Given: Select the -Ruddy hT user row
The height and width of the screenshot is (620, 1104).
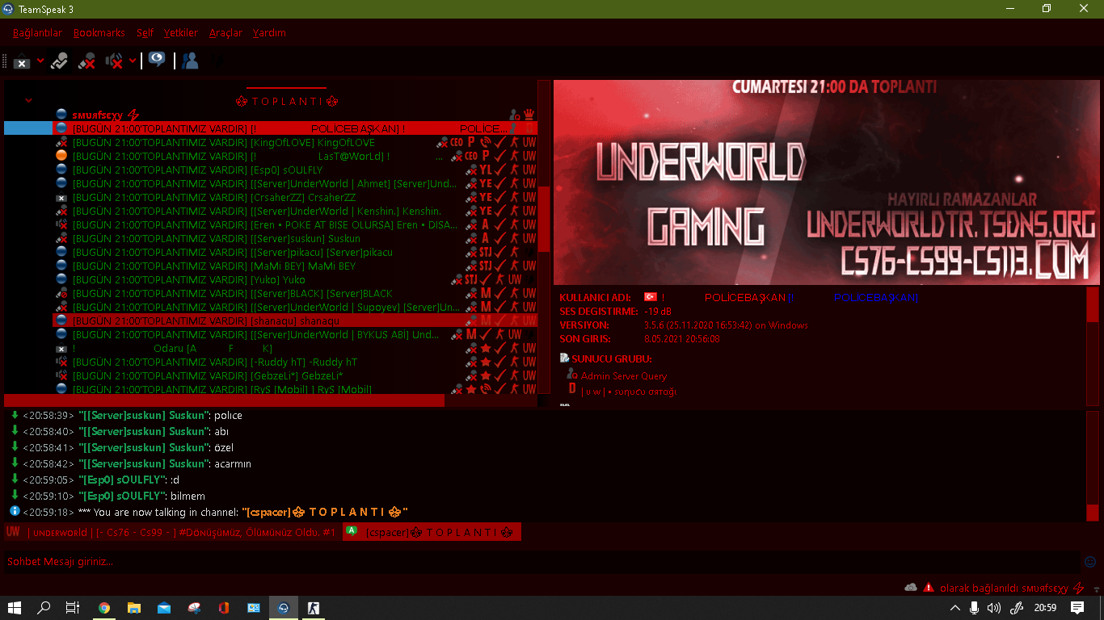Looking at the screenshot, I should pos(295,362).
